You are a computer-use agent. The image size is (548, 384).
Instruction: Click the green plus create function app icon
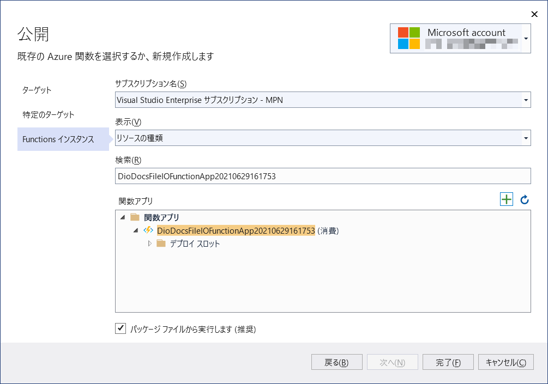(x=507, y=199)
